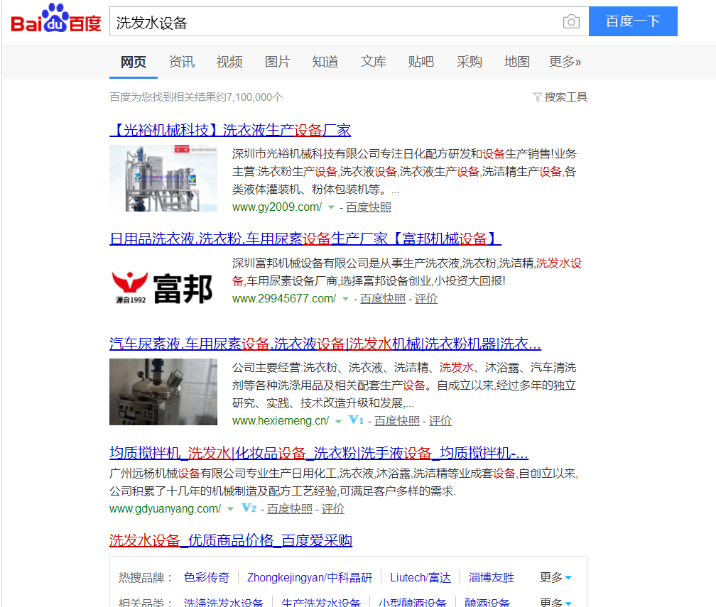Click 评价 for 29945677.com result
Image resolution: width=716 pixels, height=607 pixels.
pos(426,299)
